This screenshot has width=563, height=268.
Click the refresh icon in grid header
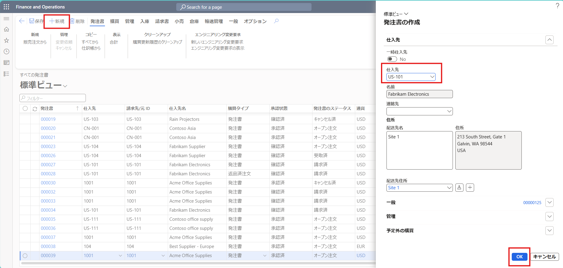35,109
